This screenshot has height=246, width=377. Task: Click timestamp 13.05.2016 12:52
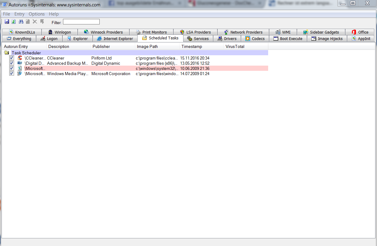tap(195, 63)
